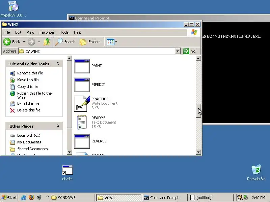
Task: Open the Views dropdown arrow
Action: coord(116,42)
